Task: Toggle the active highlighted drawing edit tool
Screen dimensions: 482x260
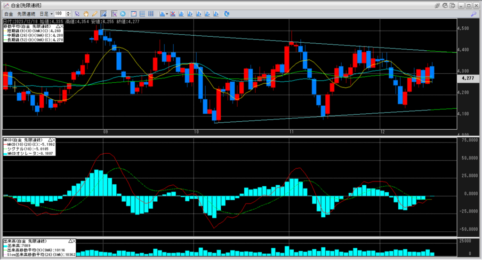Action: pos(104,14)
